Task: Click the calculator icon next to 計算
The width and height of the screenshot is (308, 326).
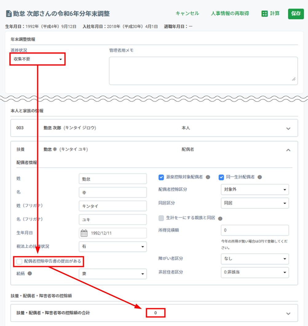Action: click(x=265, y=14)
